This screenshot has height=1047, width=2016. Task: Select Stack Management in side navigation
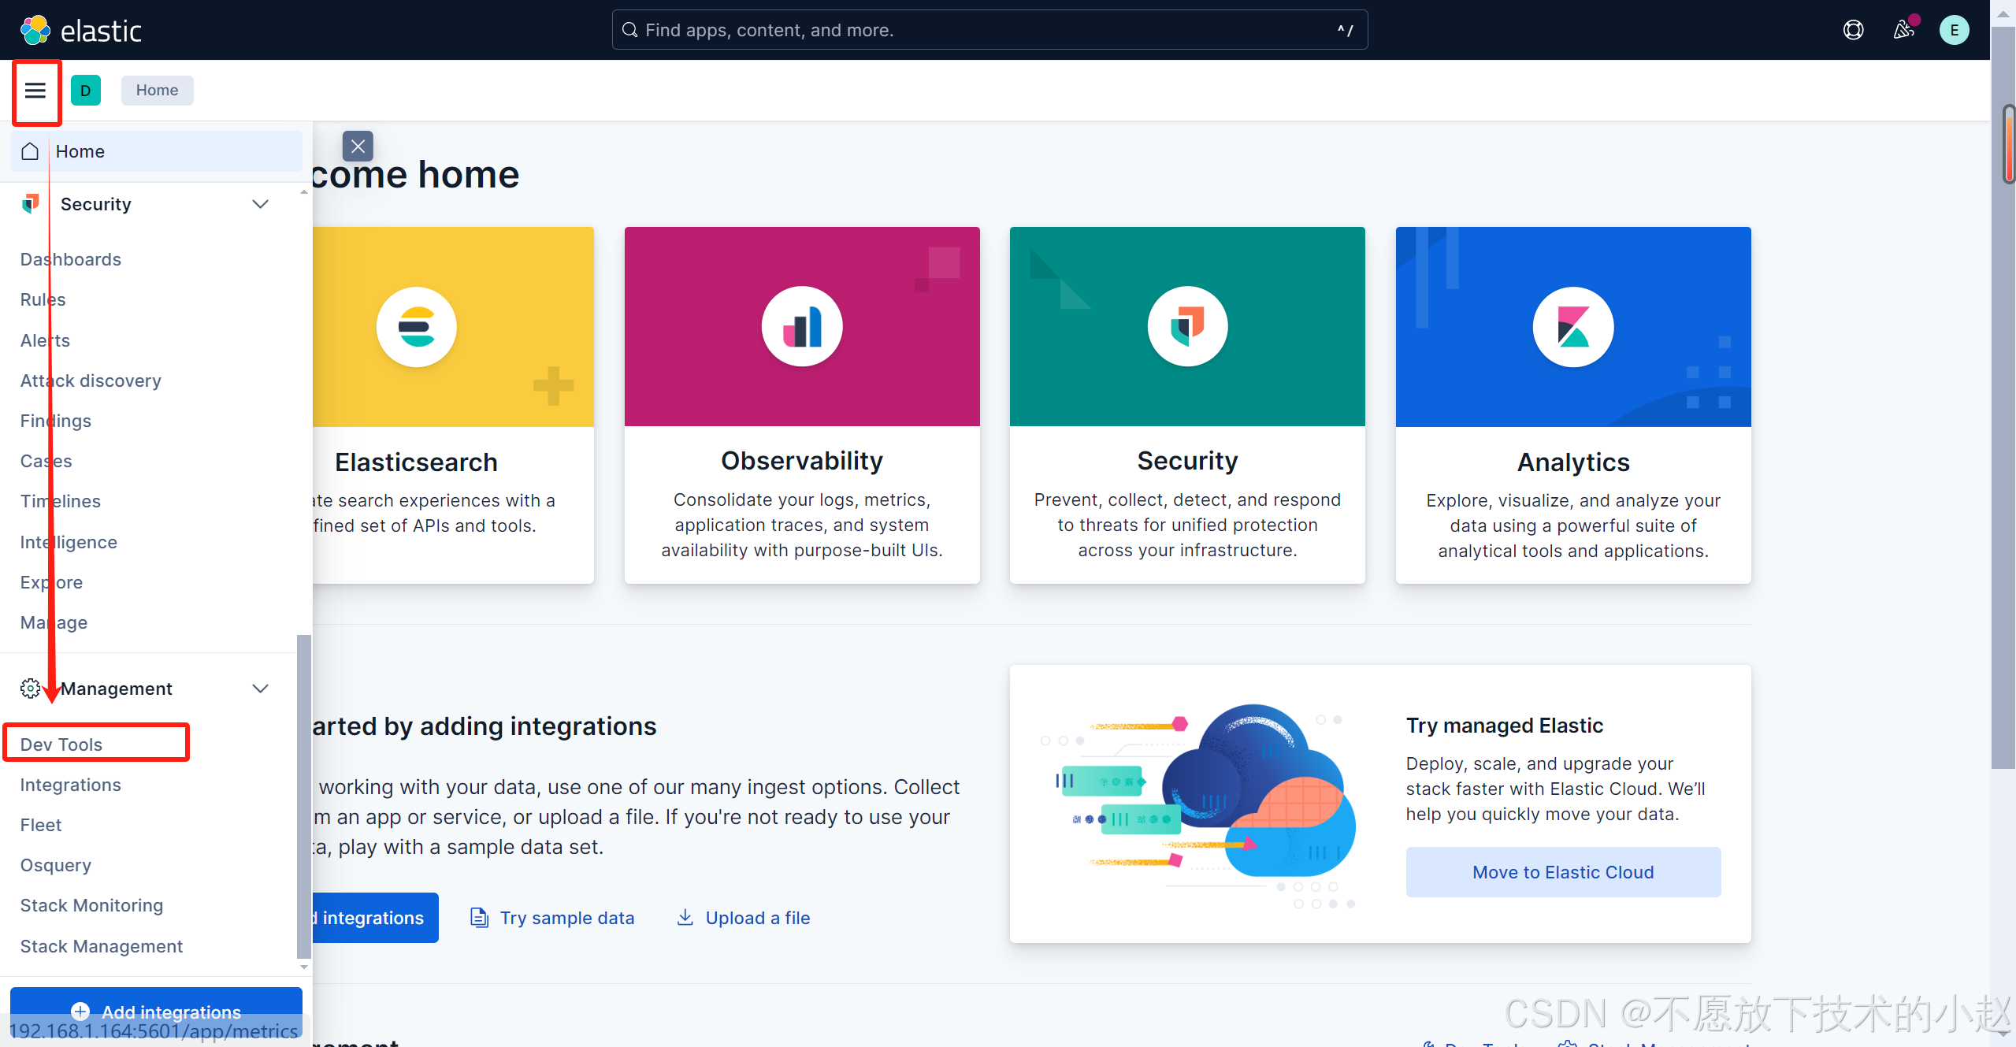point(101,946)
